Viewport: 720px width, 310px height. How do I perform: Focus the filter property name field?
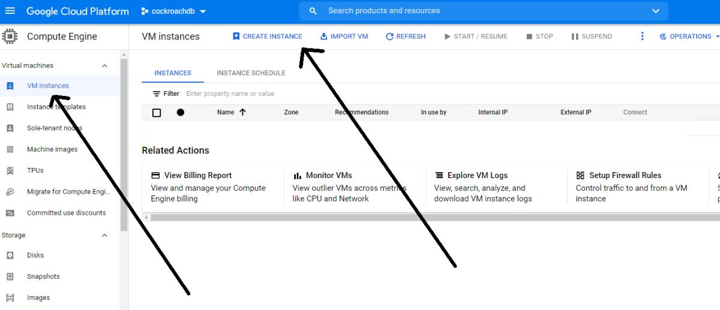point(230,94)
